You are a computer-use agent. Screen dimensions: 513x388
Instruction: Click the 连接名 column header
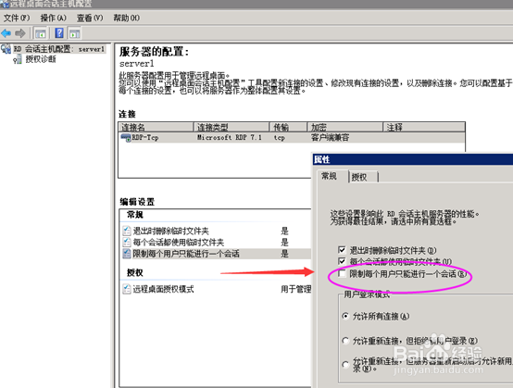click(x=156, y=127)
